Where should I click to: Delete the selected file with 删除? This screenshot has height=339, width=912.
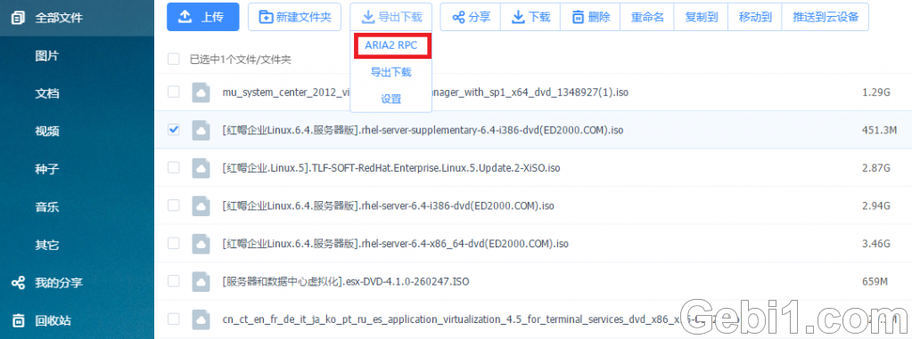point(590,17)
